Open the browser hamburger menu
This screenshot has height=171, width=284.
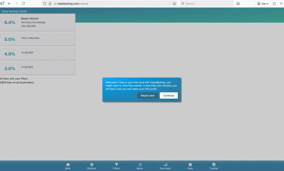281,4
